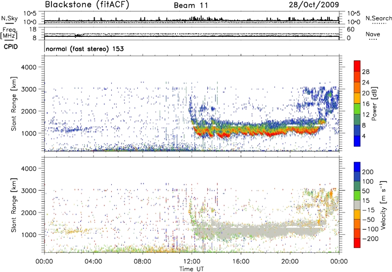Viewport: 392px width, 272px height.
Task: Click the '3000' tick of the velocity panel
Action: pyautogui.click(x=29, y=190)
